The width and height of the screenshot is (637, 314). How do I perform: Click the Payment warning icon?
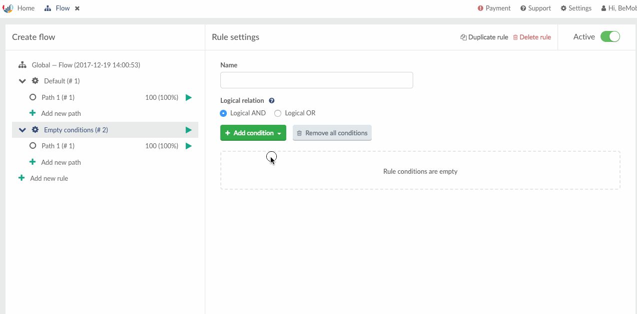click(481, 8)
